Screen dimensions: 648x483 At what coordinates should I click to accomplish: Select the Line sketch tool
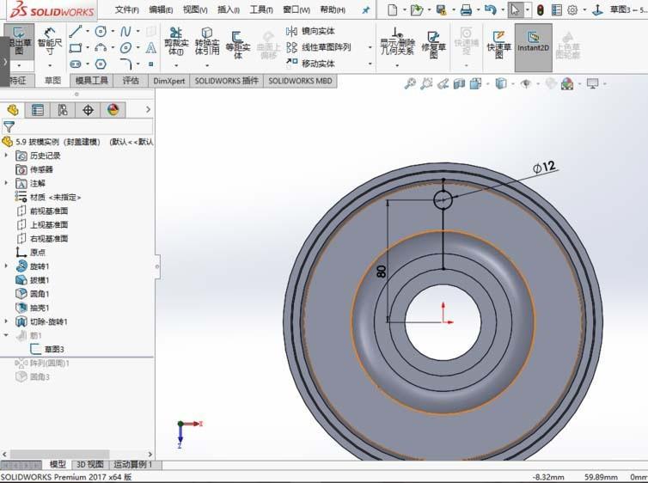coord(76,31)
